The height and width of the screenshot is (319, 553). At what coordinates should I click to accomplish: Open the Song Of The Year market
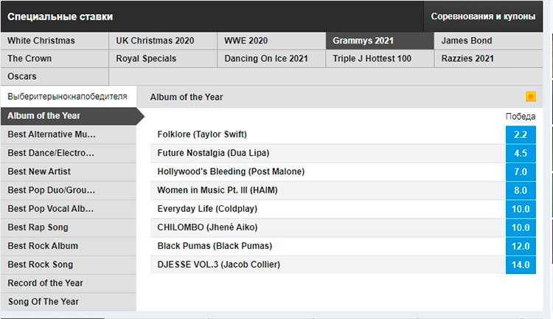[68, 301]
